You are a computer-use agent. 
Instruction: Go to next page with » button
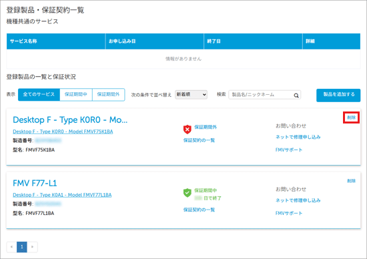coord(32,247)
